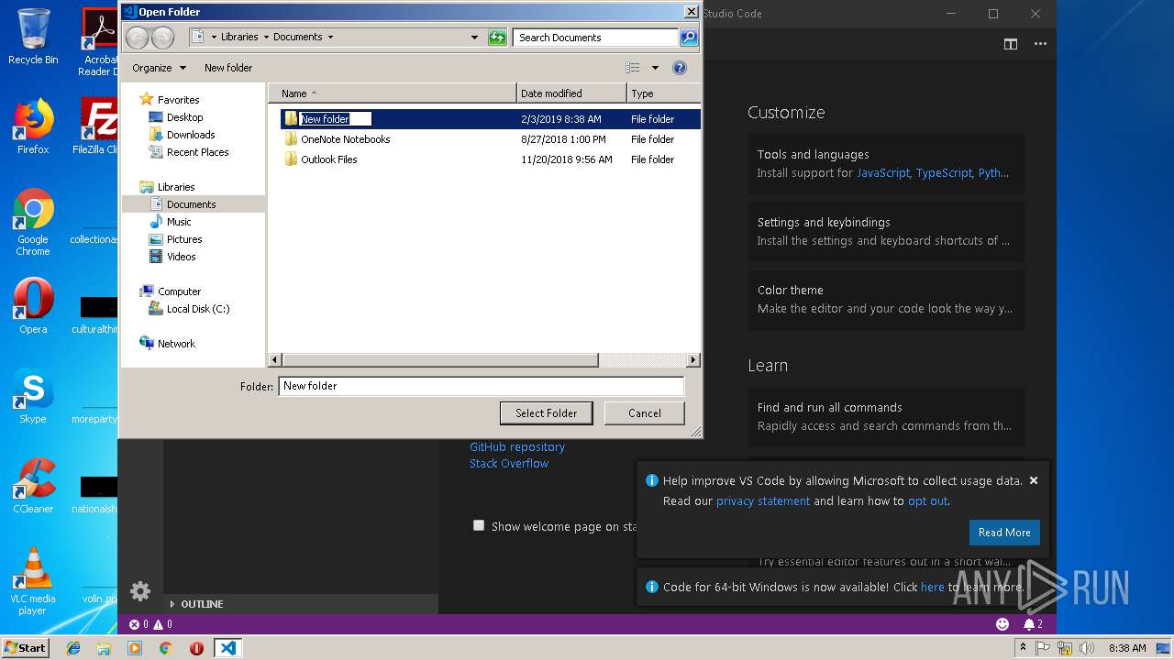The image size is (1174, 660).
Task: Open Settings and keybindings option
Action: [x=886, y=231]
